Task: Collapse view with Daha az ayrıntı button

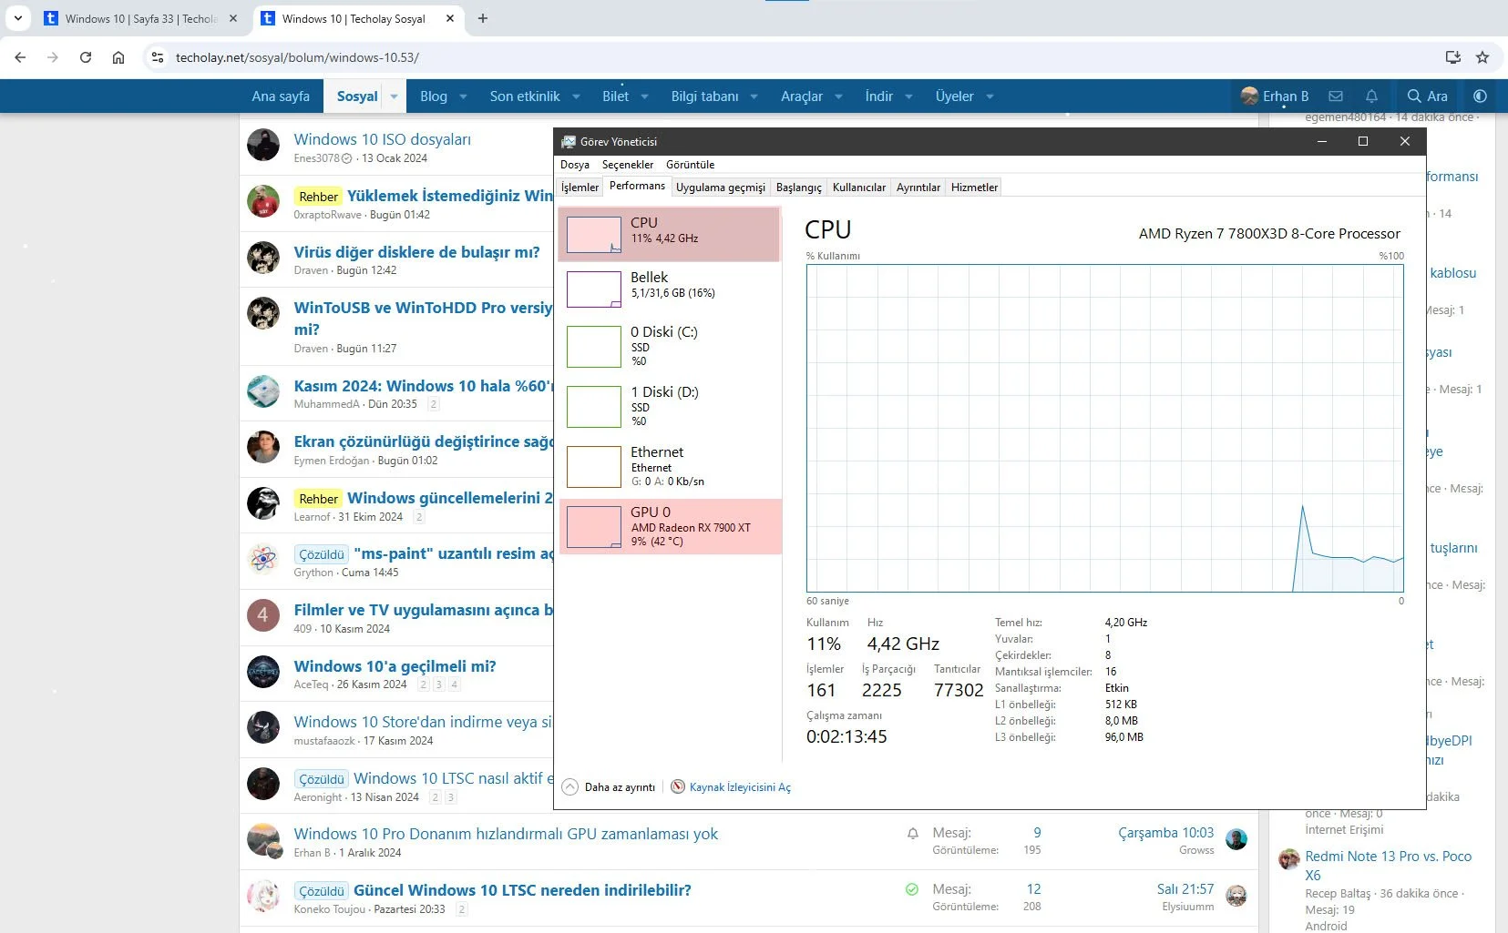Action: point(609,787)
